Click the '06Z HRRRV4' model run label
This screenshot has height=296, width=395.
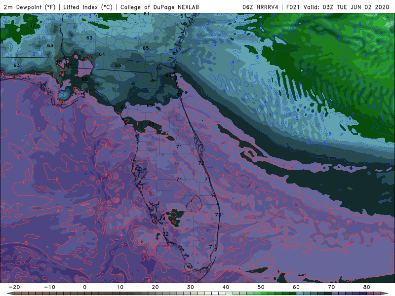(x=260, y=7)
